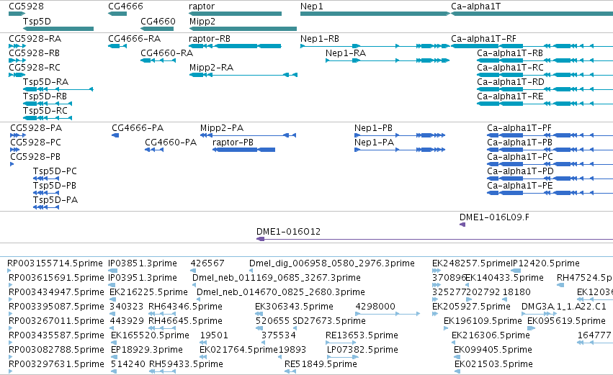Select protein CG4660-PA
The height and width of the screenshot is (375, 613).
point(171,143)
